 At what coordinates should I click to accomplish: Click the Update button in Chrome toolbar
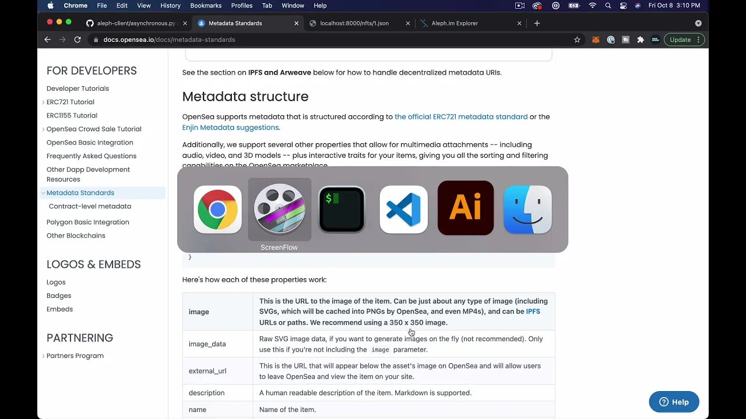[x=684, y=40]
